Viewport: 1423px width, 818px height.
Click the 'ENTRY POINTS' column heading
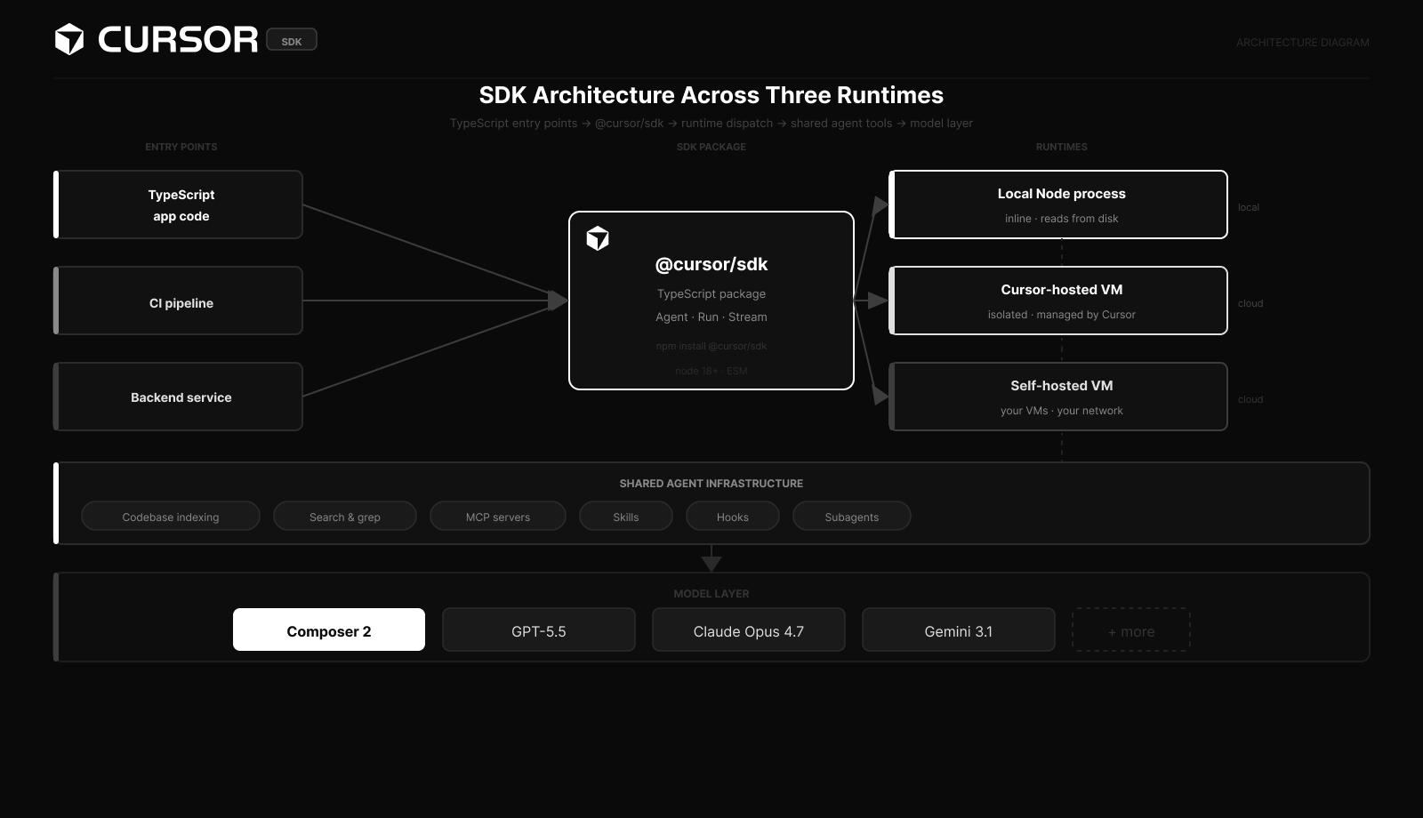coord(181,147)
